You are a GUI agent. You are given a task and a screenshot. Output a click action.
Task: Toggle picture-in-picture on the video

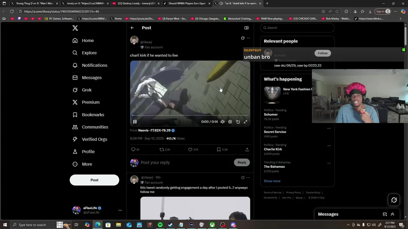[x=238, y=122]
